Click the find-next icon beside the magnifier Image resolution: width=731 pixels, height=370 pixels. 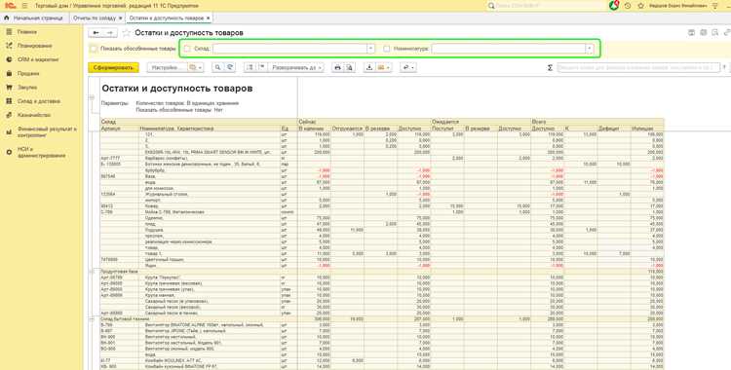230,67
